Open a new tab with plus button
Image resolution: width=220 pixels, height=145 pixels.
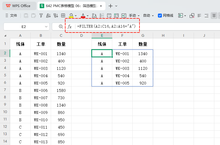point(111,6)
